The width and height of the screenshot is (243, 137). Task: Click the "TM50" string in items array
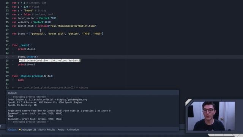coord(86,33)
